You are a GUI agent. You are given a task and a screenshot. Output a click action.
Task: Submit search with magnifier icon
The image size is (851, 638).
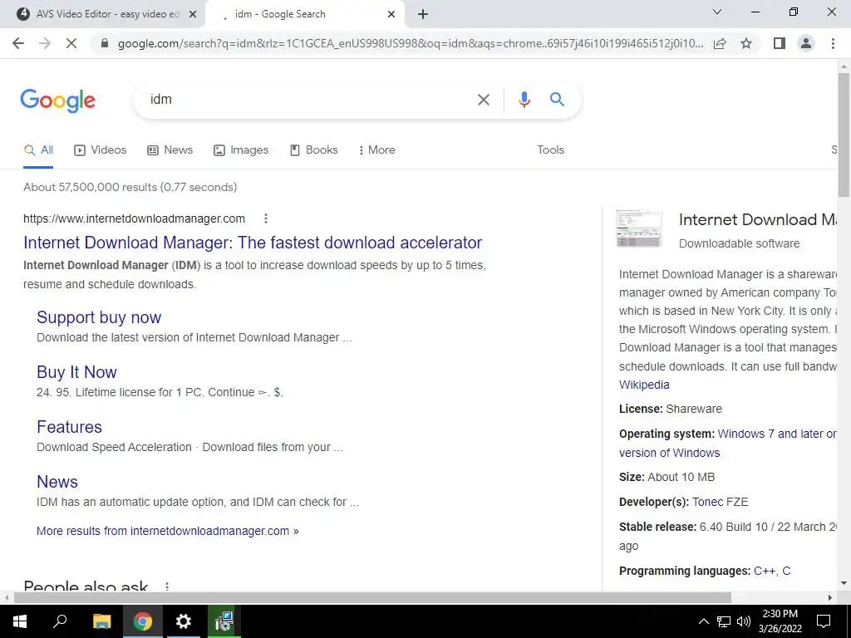point(557,100)
